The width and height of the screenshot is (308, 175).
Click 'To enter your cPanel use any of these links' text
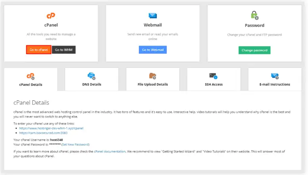[44, 123]
